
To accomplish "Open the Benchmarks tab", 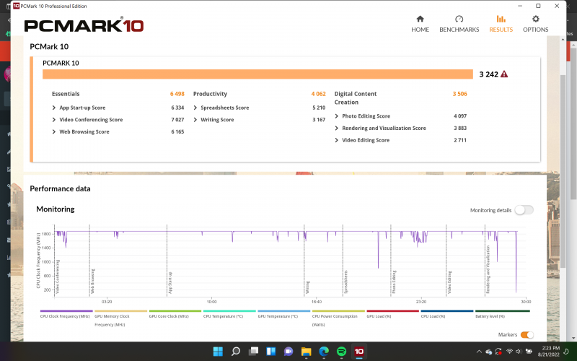I will [x=459, y=24].
